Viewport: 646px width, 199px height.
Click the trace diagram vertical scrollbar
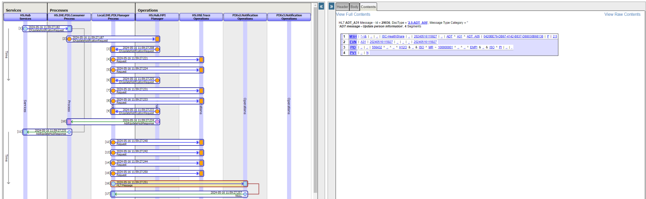[315, 101]
